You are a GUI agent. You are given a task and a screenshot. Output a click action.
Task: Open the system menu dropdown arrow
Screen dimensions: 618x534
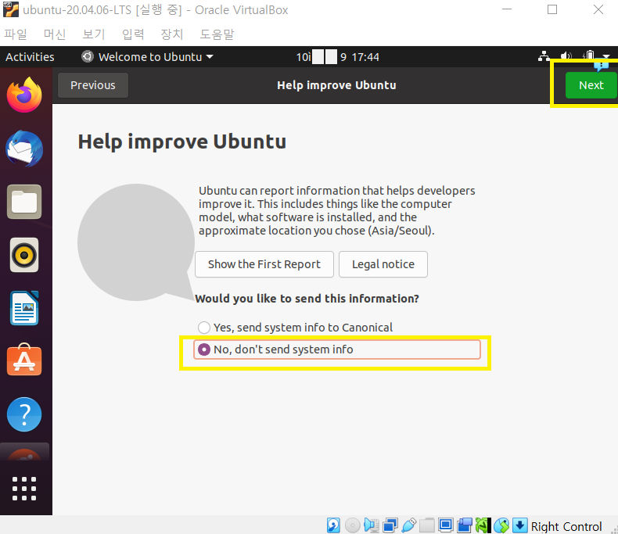(x=606, y=57)
